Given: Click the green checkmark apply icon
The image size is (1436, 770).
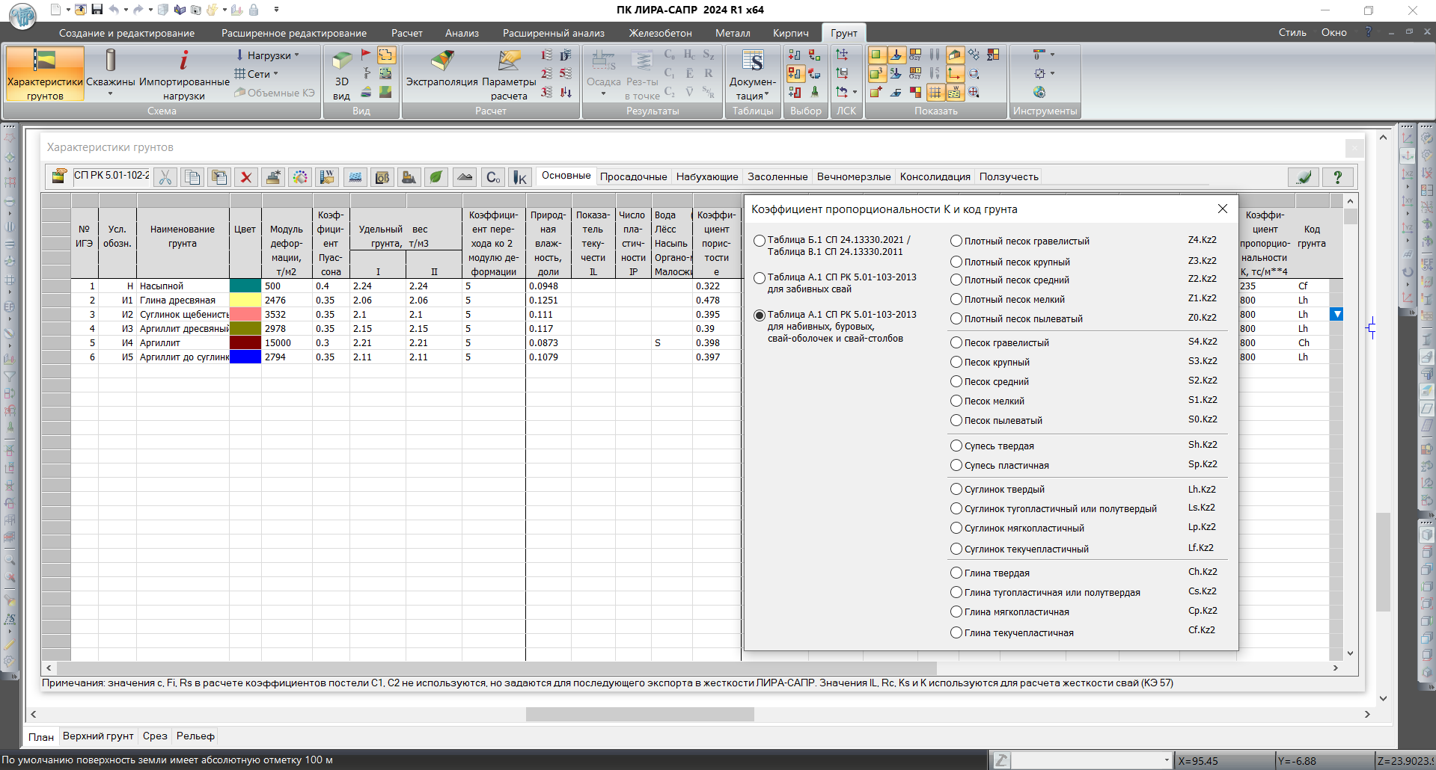Looking at the screenshot, I should pos(1304,177).
